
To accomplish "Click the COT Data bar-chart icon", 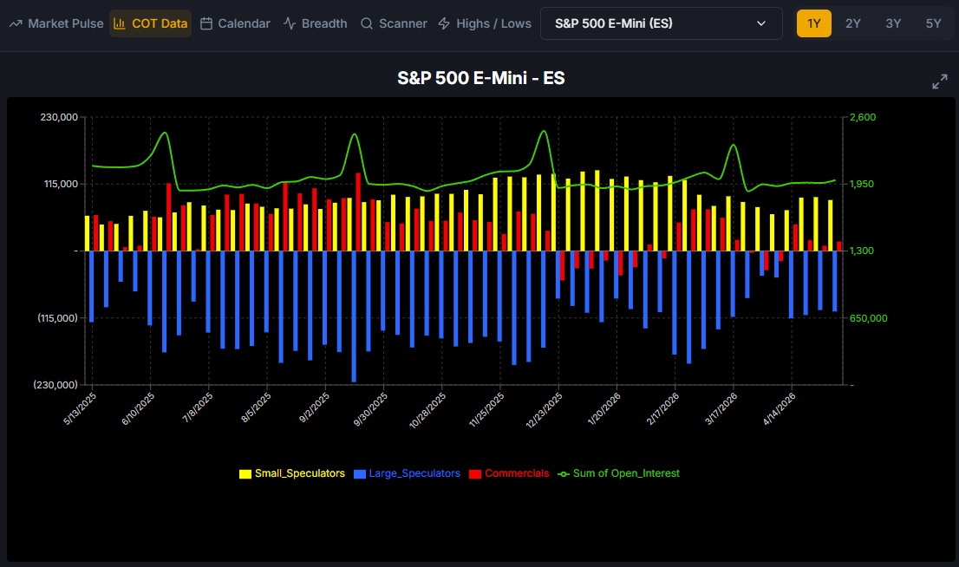I will pyautogui.click(x=120, y=23).
